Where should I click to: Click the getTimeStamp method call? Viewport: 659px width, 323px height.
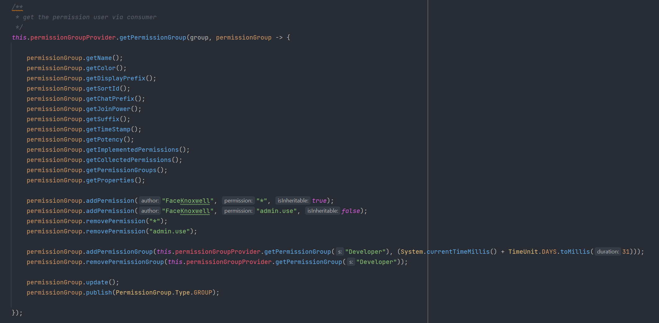(x=108, y=129)
